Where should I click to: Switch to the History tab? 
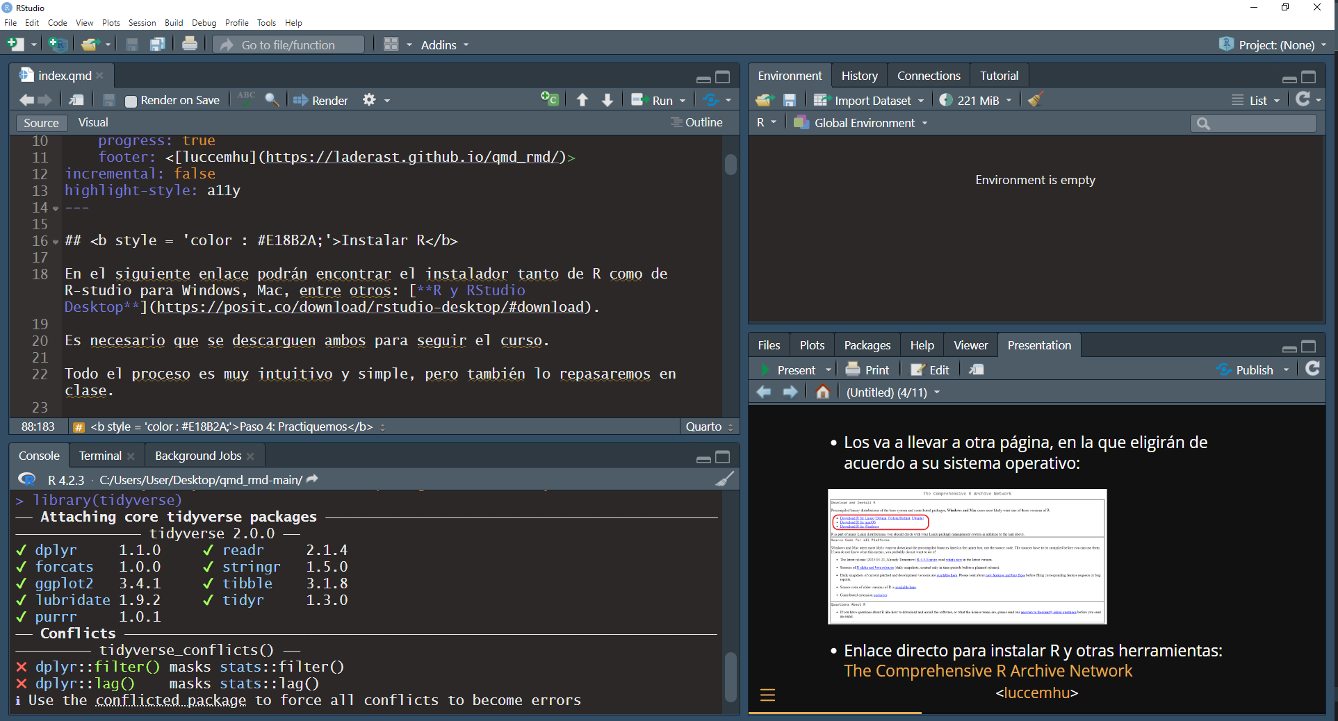[x=859, y=75]
